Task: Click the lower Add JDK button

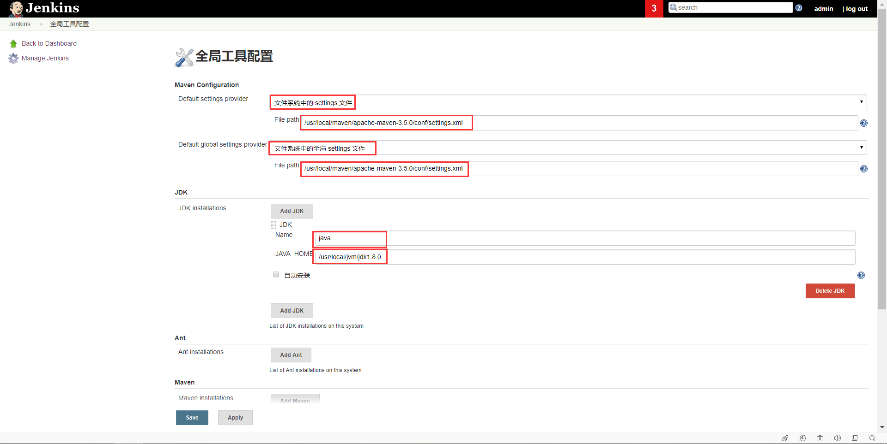Action: click(x=292, y=311)
